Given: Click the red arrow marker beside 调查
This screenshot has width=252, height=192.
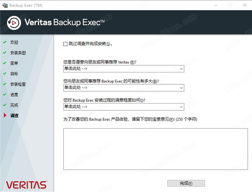Looking at the screenshot, I should [5, 115].
